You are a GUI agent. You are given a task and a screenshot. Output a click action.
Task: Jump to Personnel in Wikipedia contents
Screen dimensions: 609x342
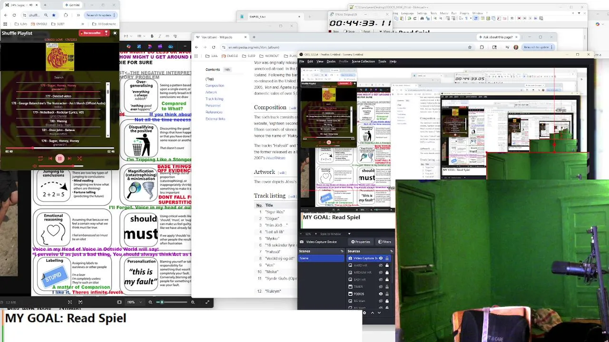point(213,105)
